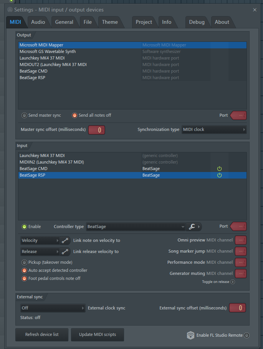
Task: Select Launchkey MK4 37 MIDI output device
Action: pyautogui.click(x=132, y=58)
